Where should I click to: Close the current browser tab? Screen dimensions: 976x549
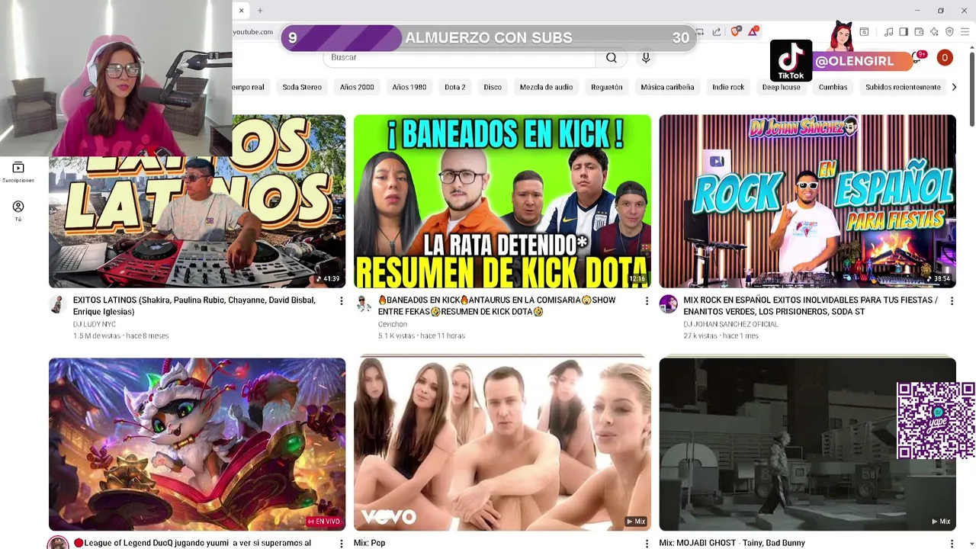pyautogui.click(x=241, y=11)
